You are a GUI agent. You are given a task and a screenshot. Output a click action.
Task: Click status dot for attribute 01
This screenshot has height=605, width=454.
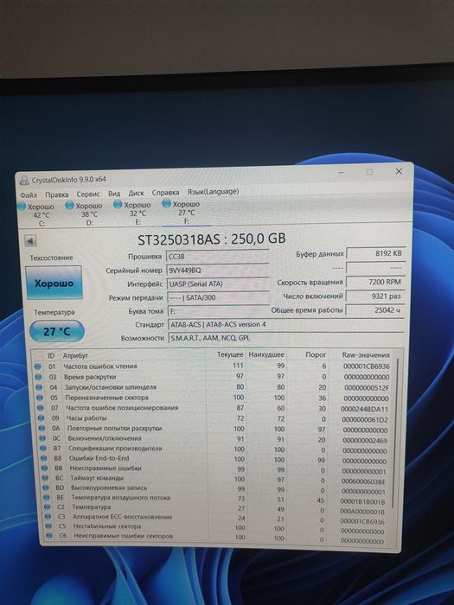38,366
